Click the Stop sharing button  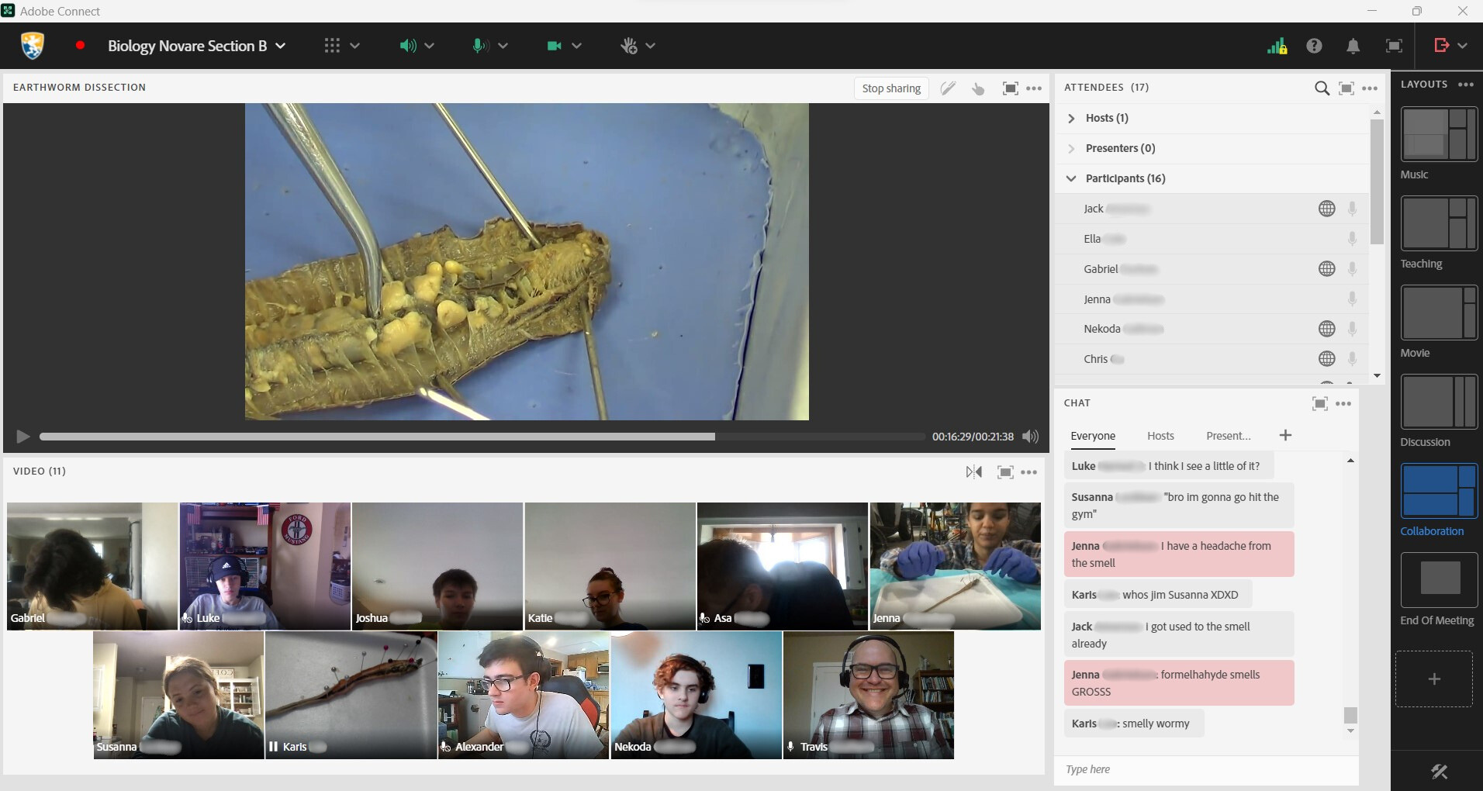click(891, 88)
